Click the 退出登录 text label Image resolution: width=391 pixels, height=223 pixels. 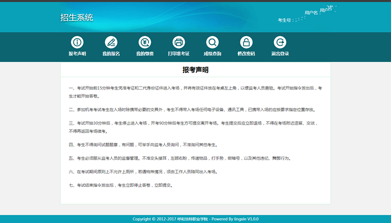[x=280, y=54]
